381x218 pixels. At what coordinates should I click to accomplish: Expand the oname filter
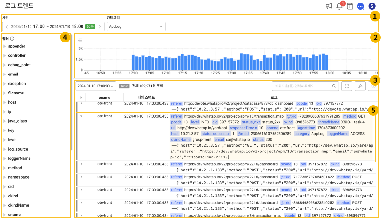tap(5, 215)
